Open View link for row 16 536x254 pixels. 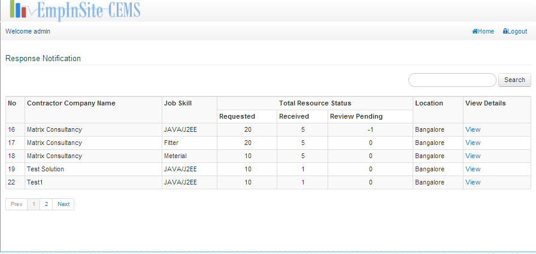(473, 129)
